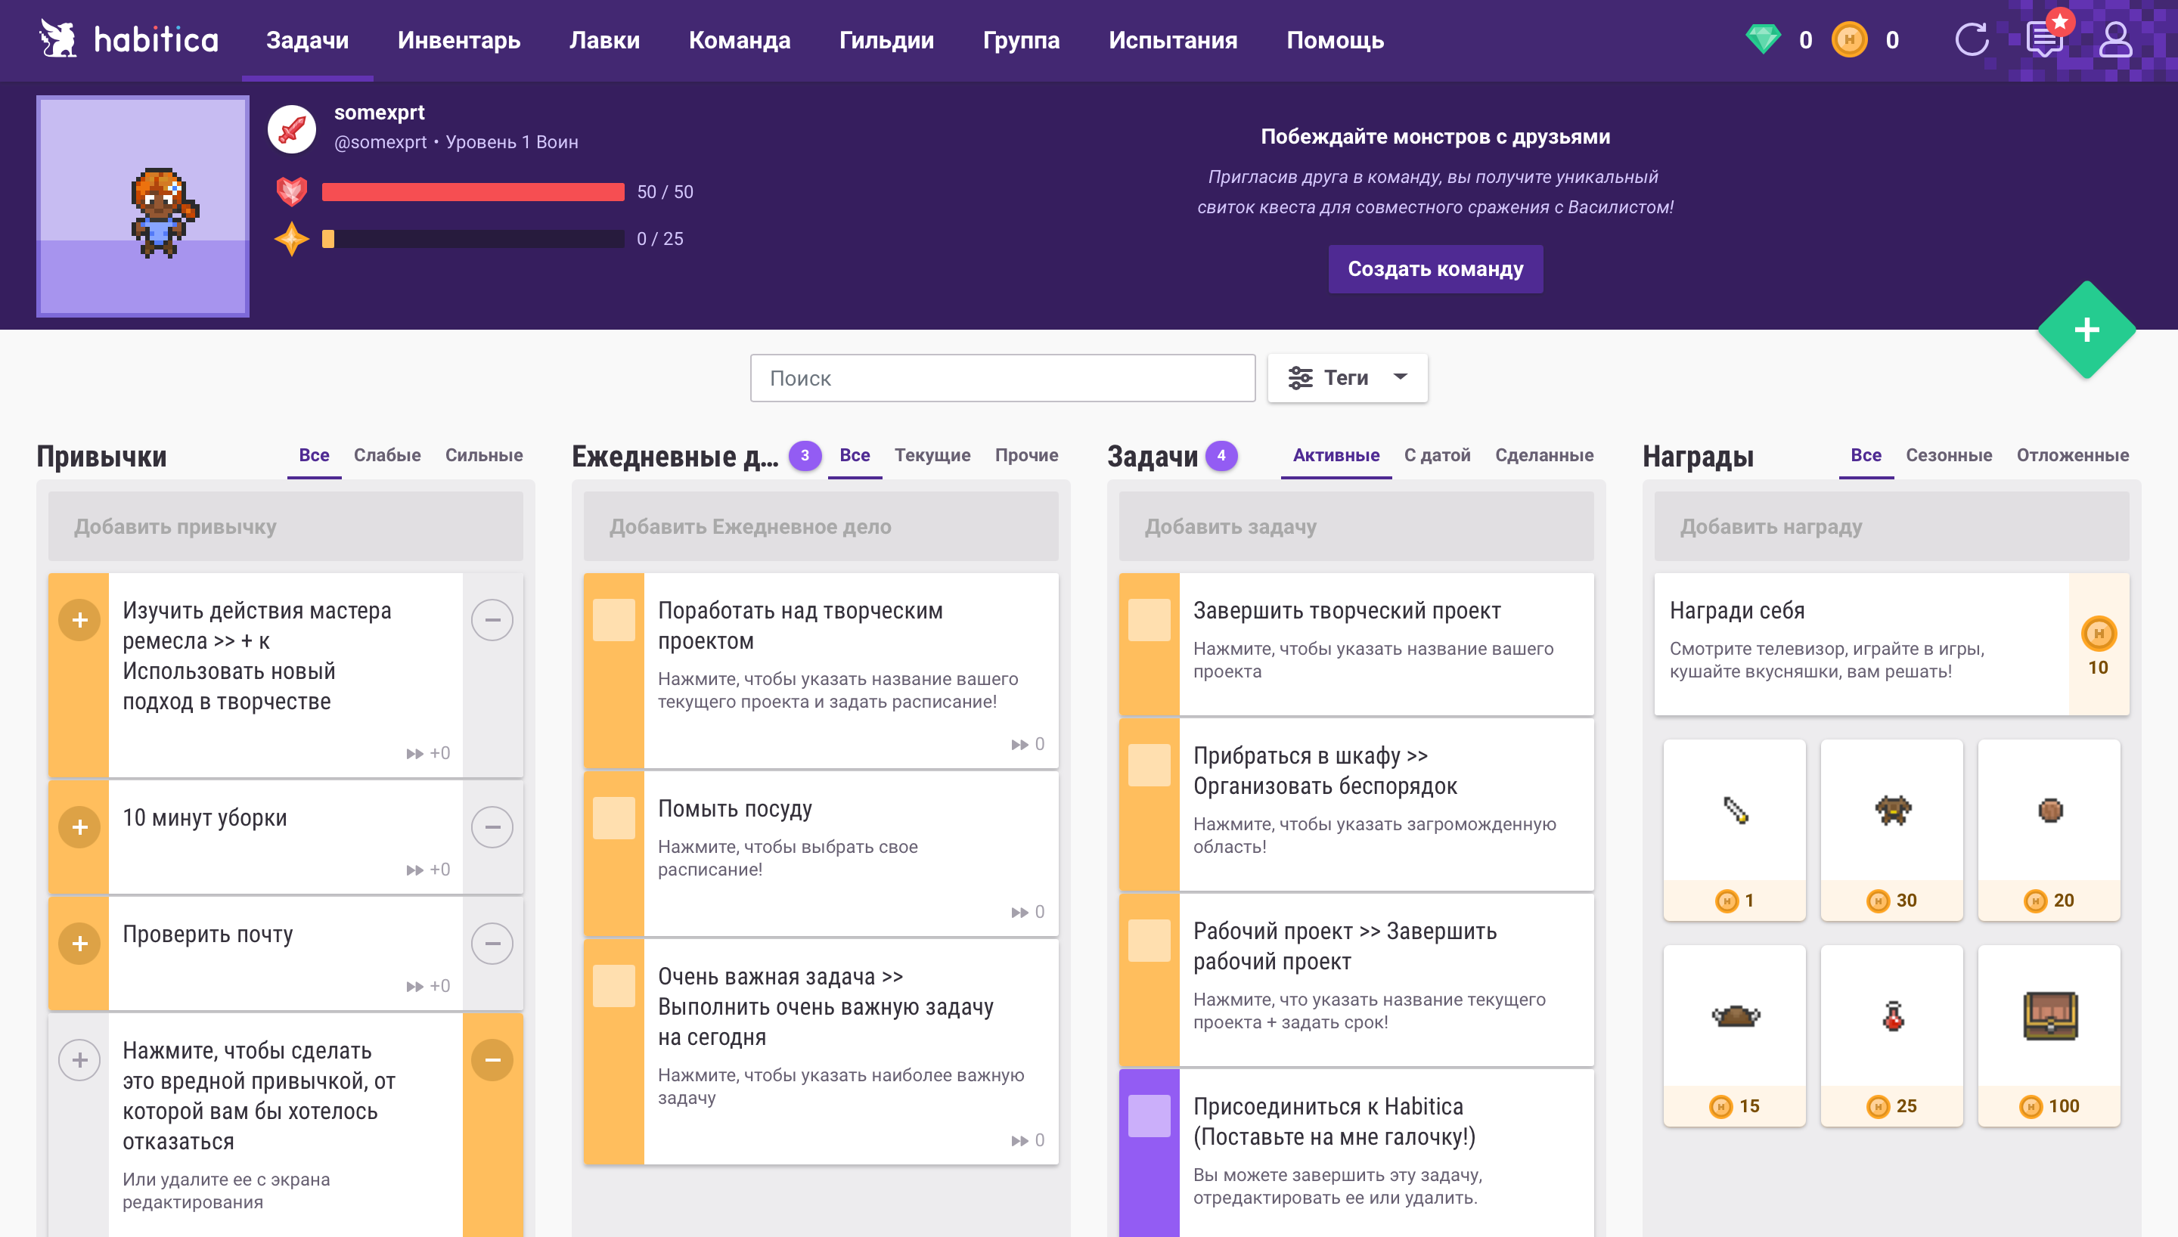Open the Группа menu
The height and width of the screenshot is (1237, 2178).
point(1021,40)
